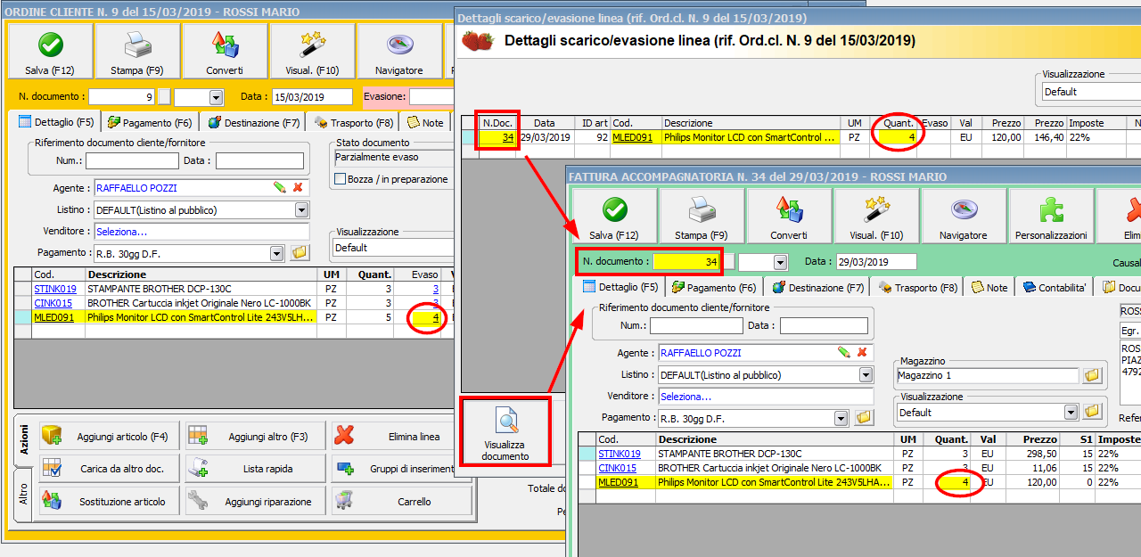Viewport: 1141px width, 557px height.
Task: Click N. documento field showing 9
Action: point(122,97)
